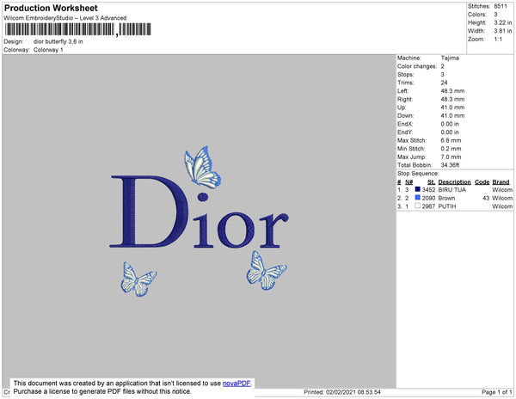This screenshot has height=399, width=516.
Task: Click the light blue Brown color swatch
Action: 418,198
